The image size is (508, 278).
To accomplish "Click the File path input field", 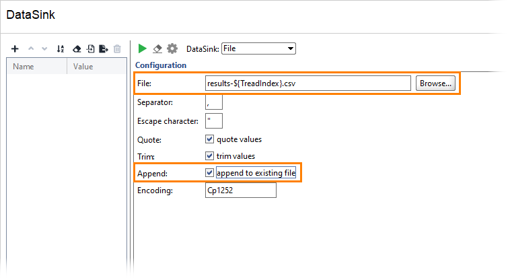I will pos(308,83).
